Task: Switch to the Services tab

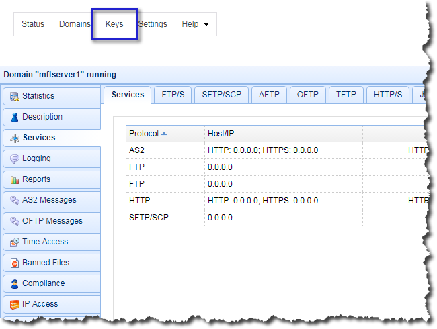Action: tap(128, 95)
